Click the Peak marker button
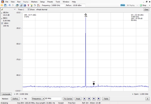Screen dimensions: 151x104 click(78, 99)
